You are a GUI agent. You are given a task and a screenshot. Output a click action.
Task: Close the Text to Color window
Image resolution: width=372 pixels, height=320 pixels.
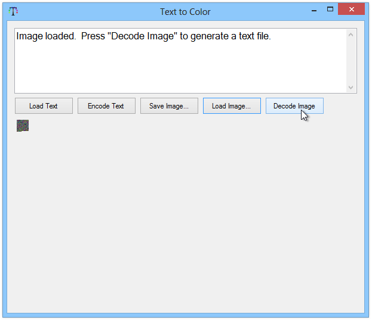pos(351,9)
